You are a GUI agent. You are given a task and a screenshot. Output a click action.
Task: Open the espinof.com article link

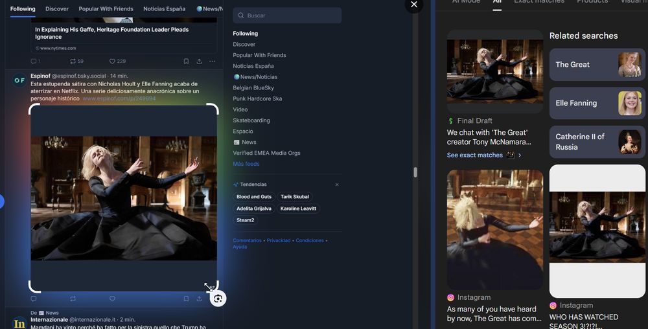click(x=119, y=98)
